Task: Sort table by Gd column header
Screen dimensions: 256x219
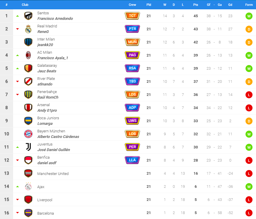Action: [x=230, y=5]
